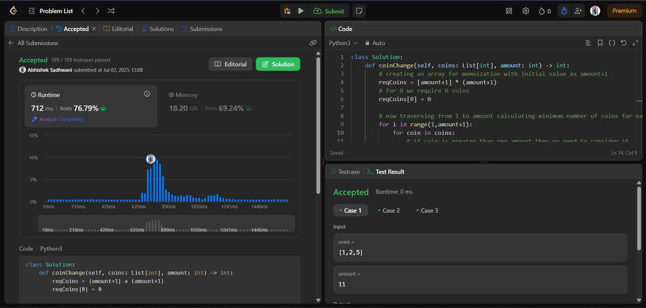The height and width of the screenshot is (308, 646).
Task: Select the Code panel tab
Action: coord(340,29)
